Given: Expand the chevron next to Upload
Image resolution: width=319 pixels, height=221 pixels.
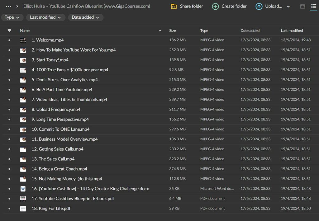Looking at the screenshot, I should tap(288, 7).
